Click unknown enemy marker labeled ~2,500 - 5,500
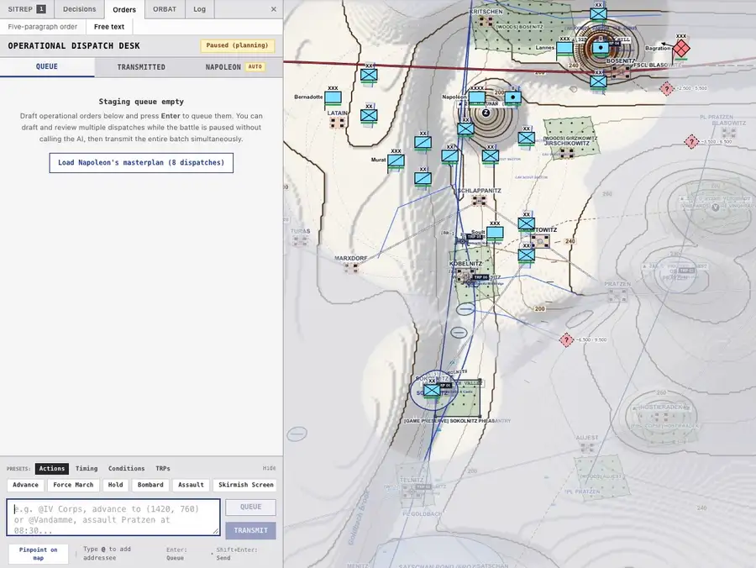Image resolution: width=756 pixels, height=568 pixels. pyautogui.click(x=667, y=88)
